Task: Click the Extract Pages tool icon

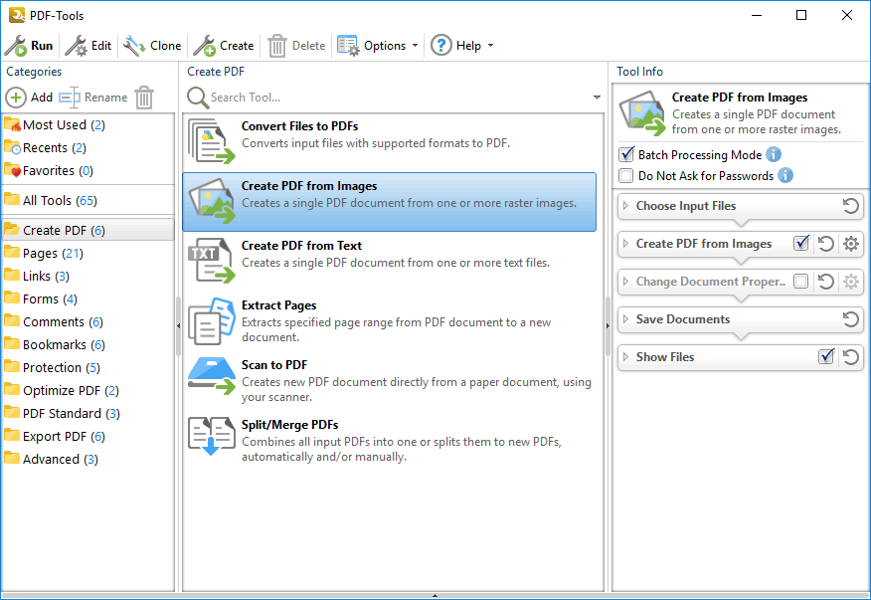Action: [x=212, y=320]
